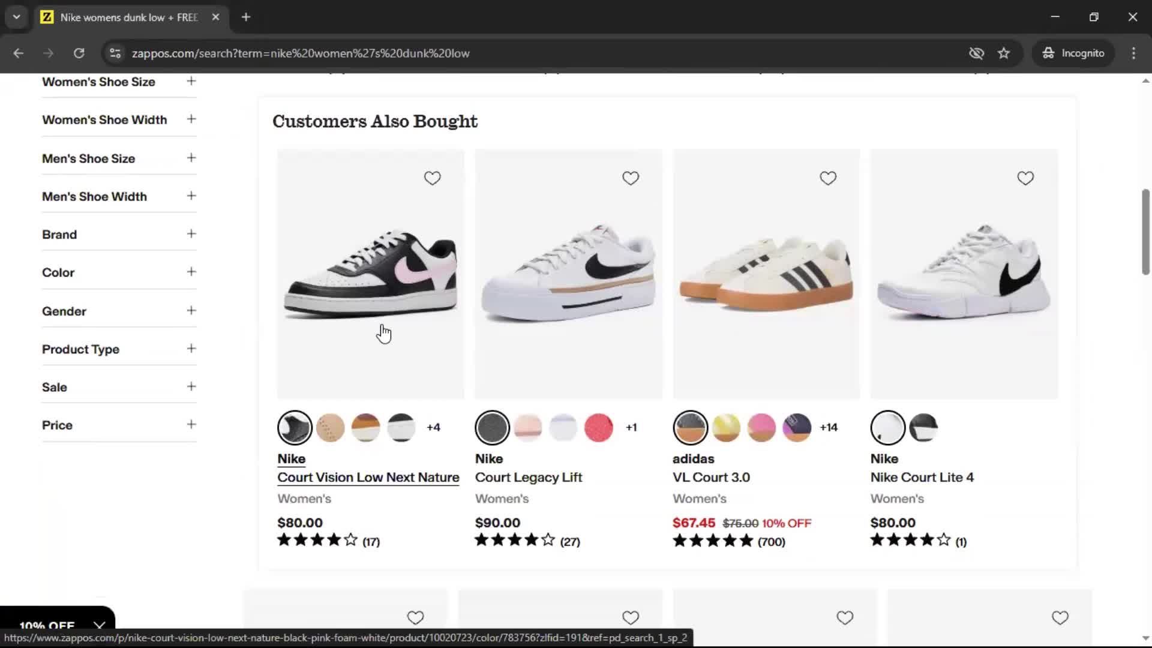Select red swatch for Court Legacy Lift
The width and height of the screenshot is (1152, 648).
tap(598, 428)
